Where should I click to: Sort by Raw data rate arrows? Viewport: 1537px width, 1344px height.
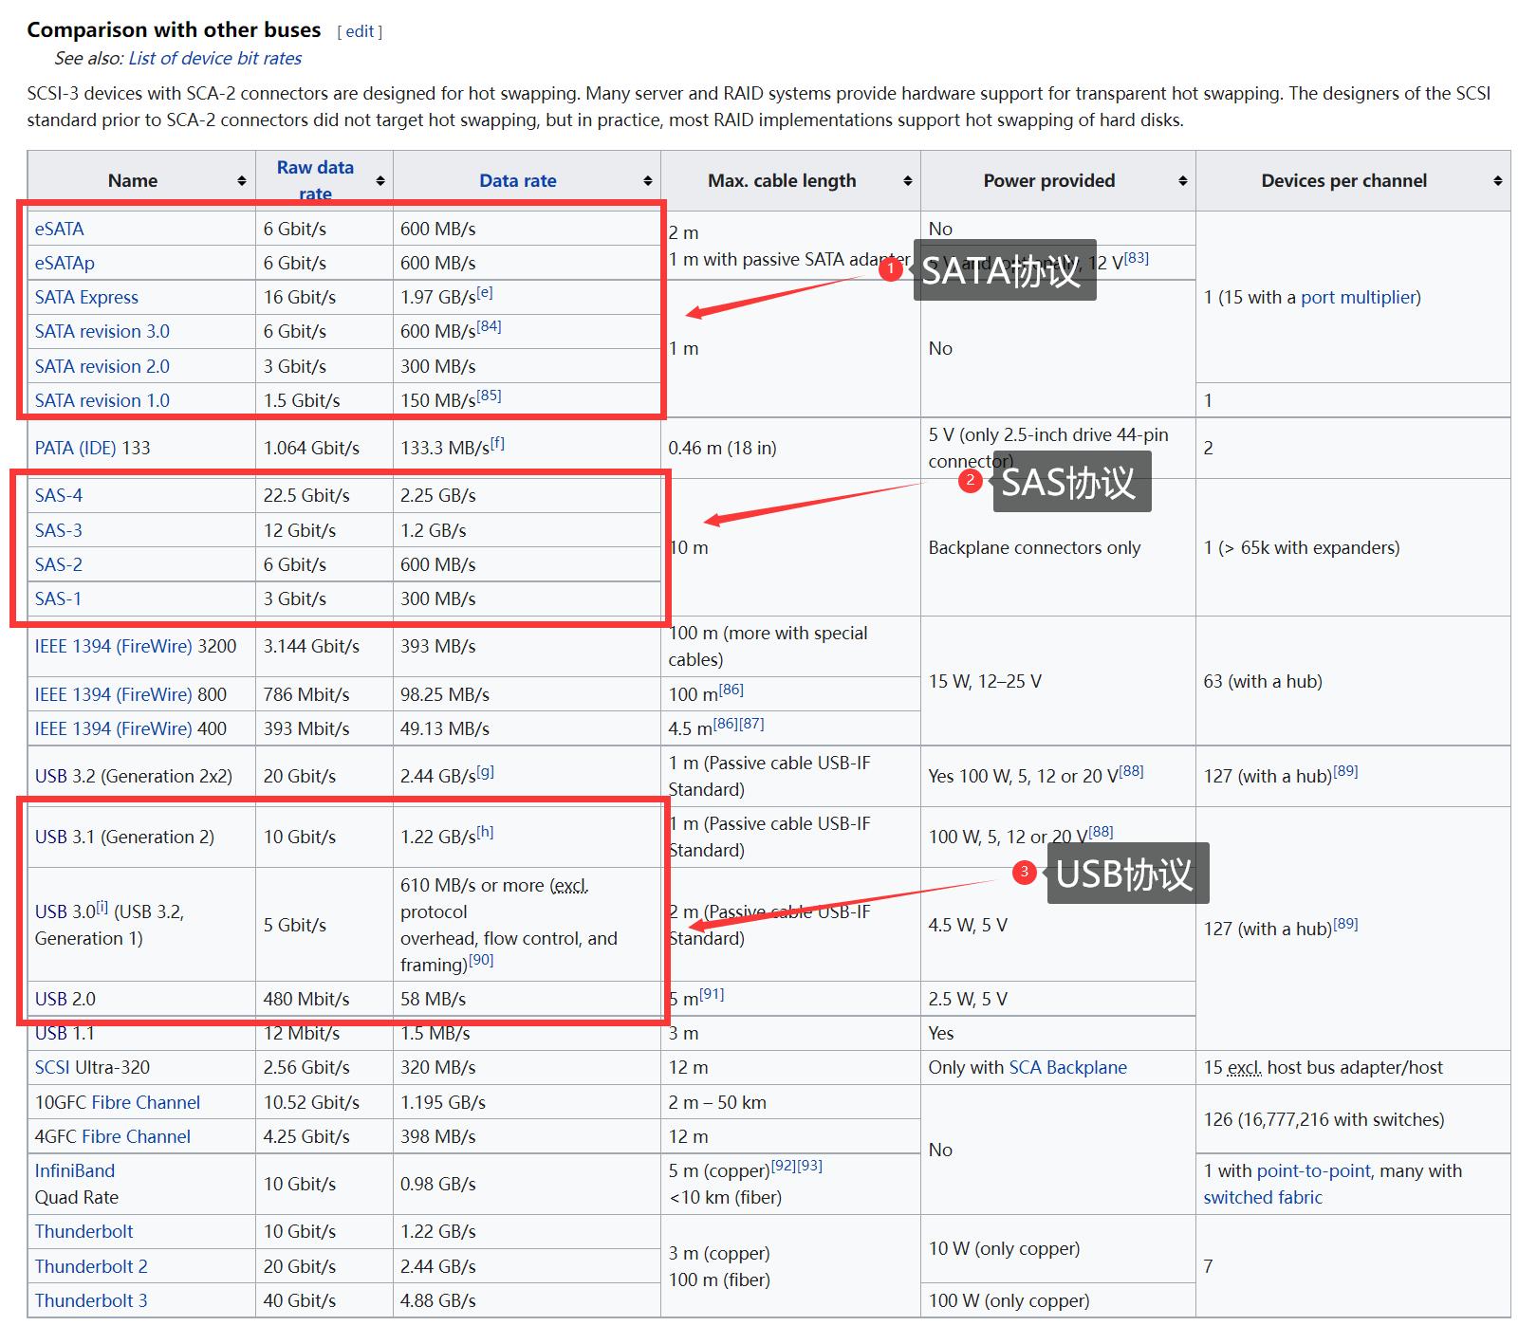380,181
